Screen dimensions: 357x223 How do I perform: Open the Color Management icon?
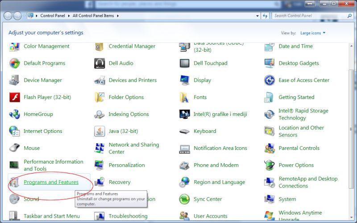click(14, 47)
